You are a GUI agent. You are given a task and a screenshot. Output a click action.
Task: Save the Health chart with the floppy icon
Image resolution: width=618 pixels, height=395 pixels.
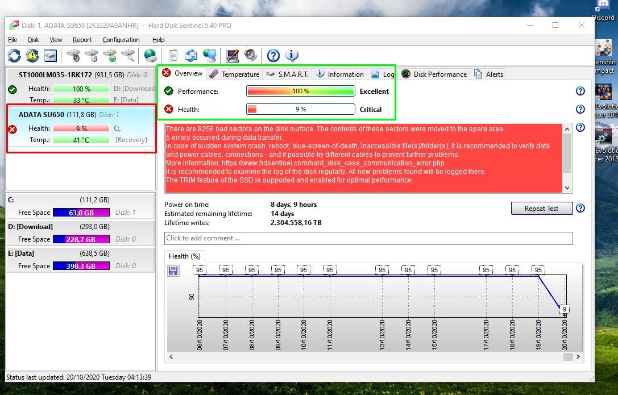pyautogui.click(x=173, y=271)
